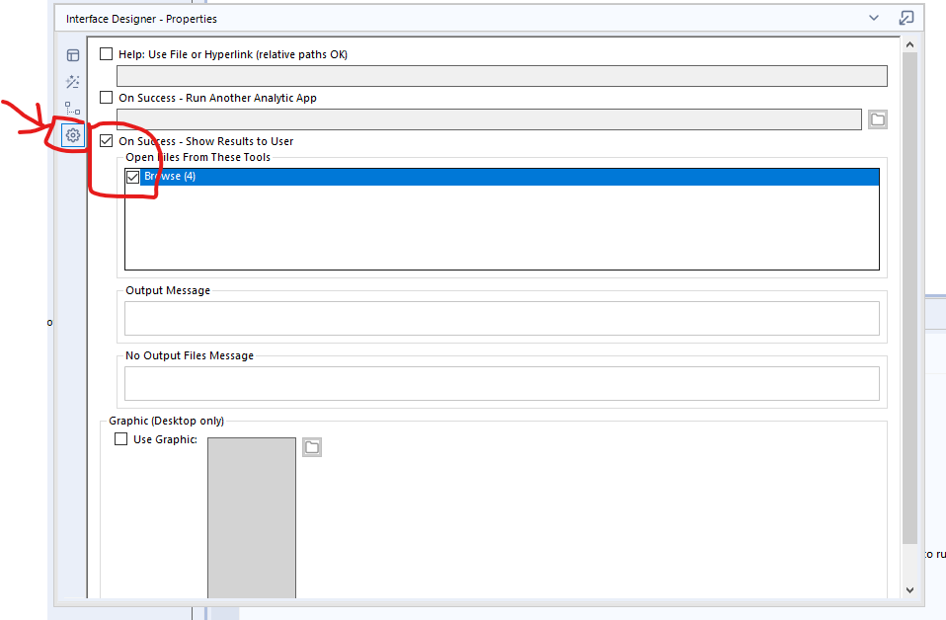This screenshot has height=620, width=946.
Task: Click the scrollbar down arrow
Action: point(909,588)
